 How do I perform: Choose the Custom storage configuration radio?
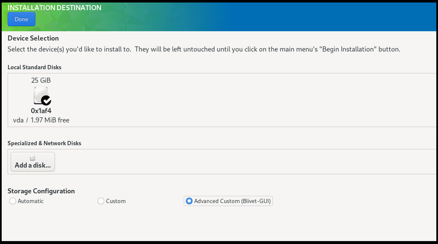(101, 201)
